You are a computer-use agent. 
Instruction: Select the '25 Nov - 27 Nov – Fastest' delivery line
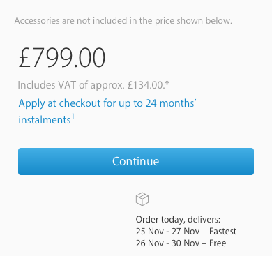click(x=186, y=231)
